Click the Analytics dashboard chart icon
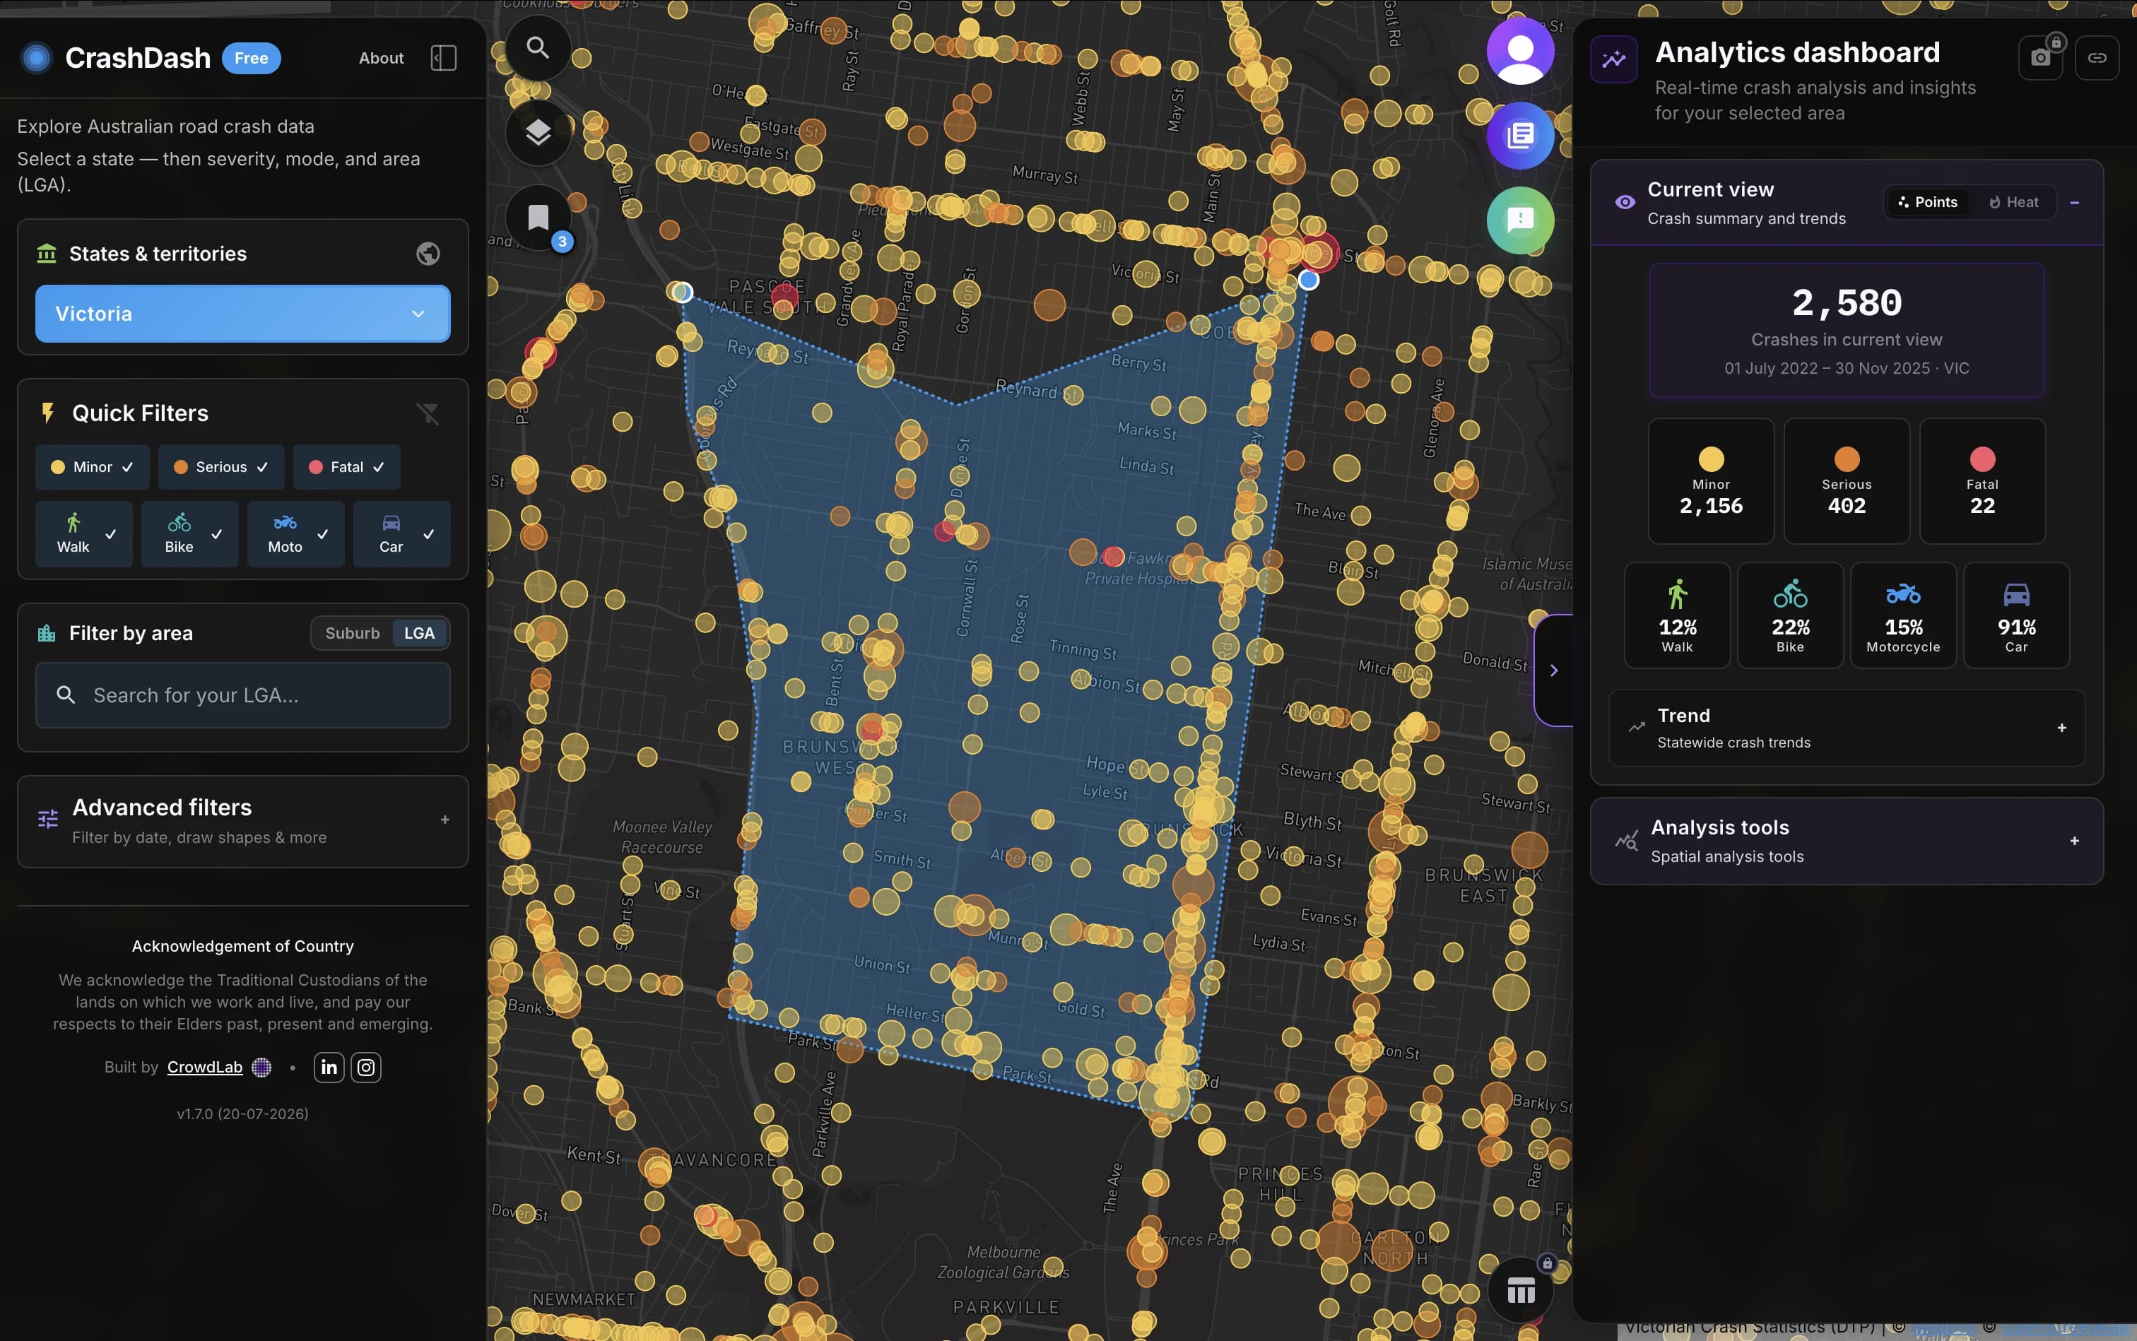 (x=1613, y=59)
